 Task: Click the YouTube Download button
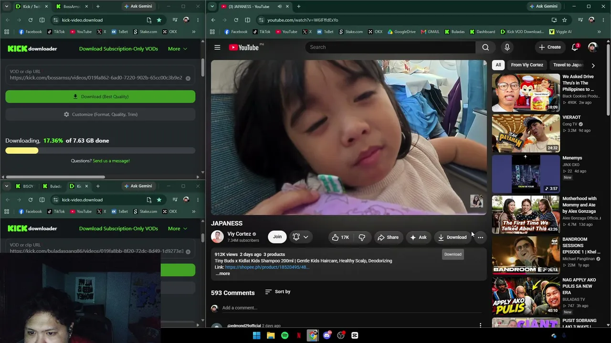point(453,237)
